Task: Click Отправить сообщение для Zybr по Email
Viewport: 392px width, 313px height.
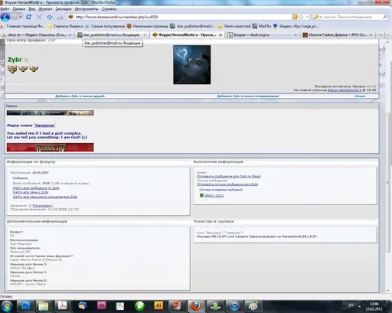Action: [x=229, y=176]
